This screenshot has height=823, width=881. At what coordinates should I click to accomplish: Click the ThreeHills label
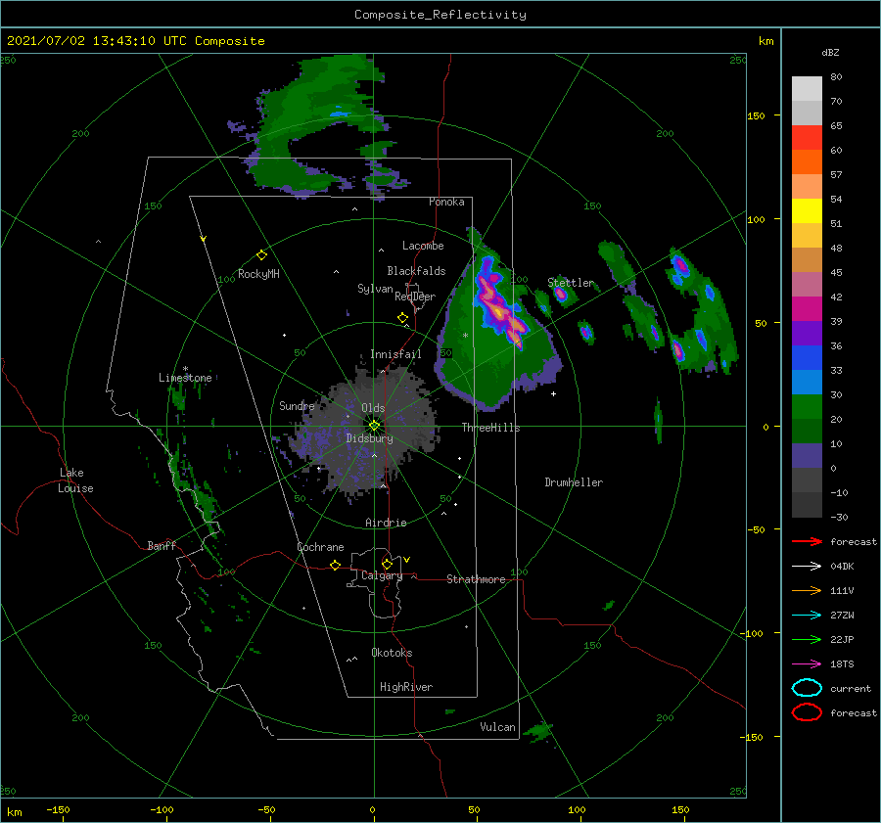[491, 428]
